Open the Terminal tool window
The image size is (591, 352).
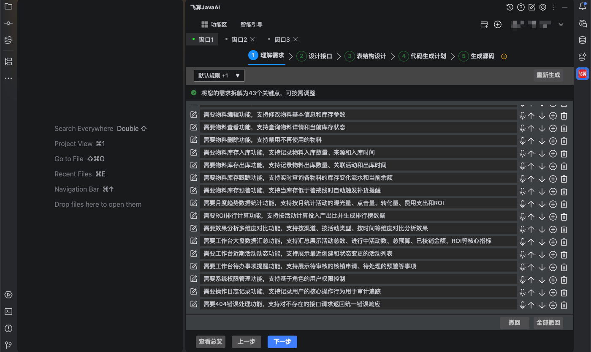coord(8,312)
